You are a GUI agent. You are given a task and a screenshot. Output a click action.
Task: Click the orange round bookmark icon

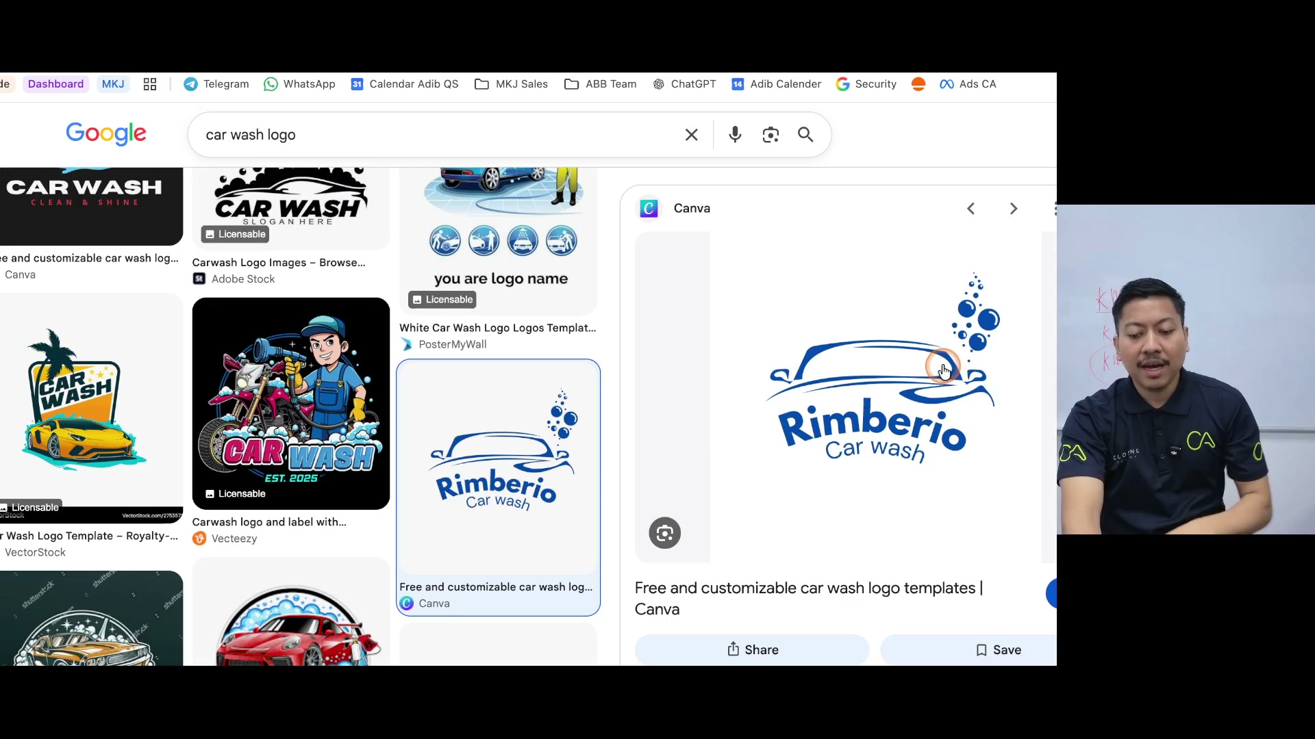pyautogui.click(x=918, y=84)
